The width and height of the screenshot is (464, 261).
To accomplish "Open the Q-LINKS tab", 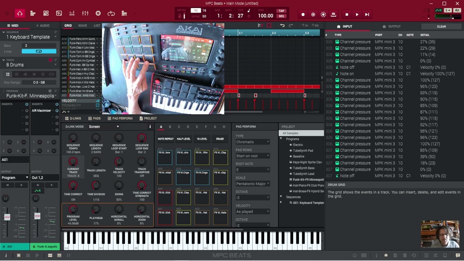I will click(73, 119).
